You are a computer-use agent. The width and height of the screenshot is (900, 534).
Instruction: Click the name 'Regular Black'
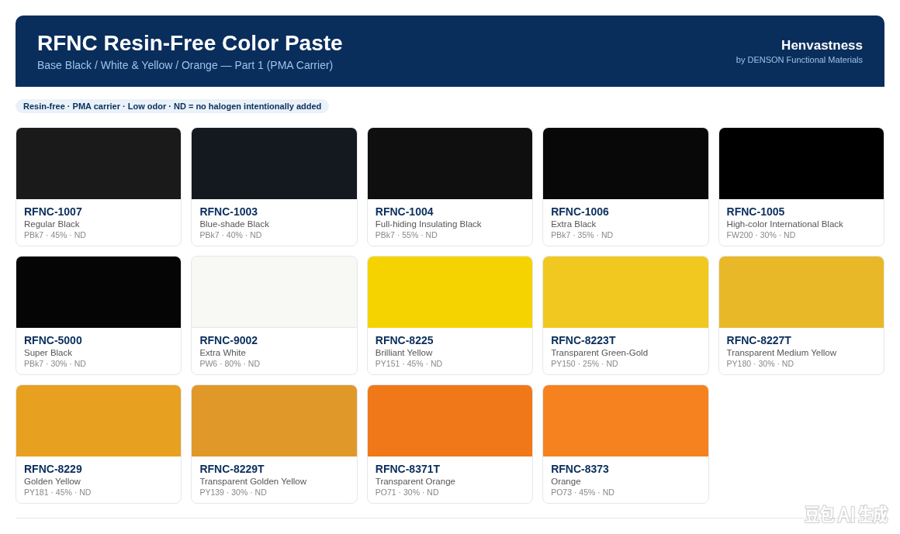point(52,224)
